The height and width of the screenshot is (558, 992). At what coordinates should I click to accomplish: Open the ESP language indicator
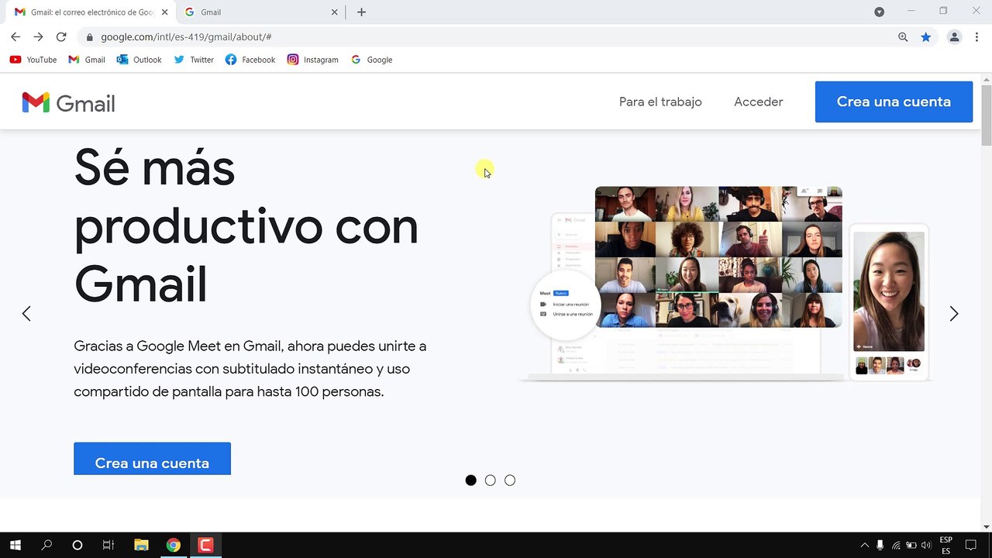point(946,546)
